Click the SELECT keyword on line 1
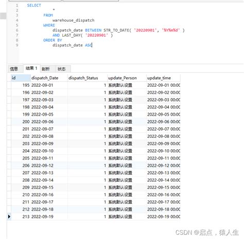The height and width of the screenshot is (239, 244). pyautogui.click(x=34, y=5)
